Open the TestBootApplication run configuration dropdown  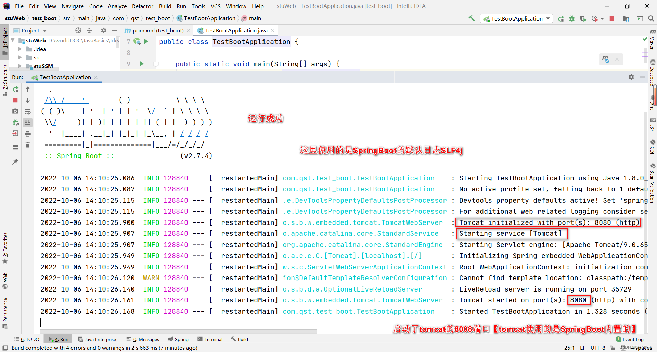517,18
